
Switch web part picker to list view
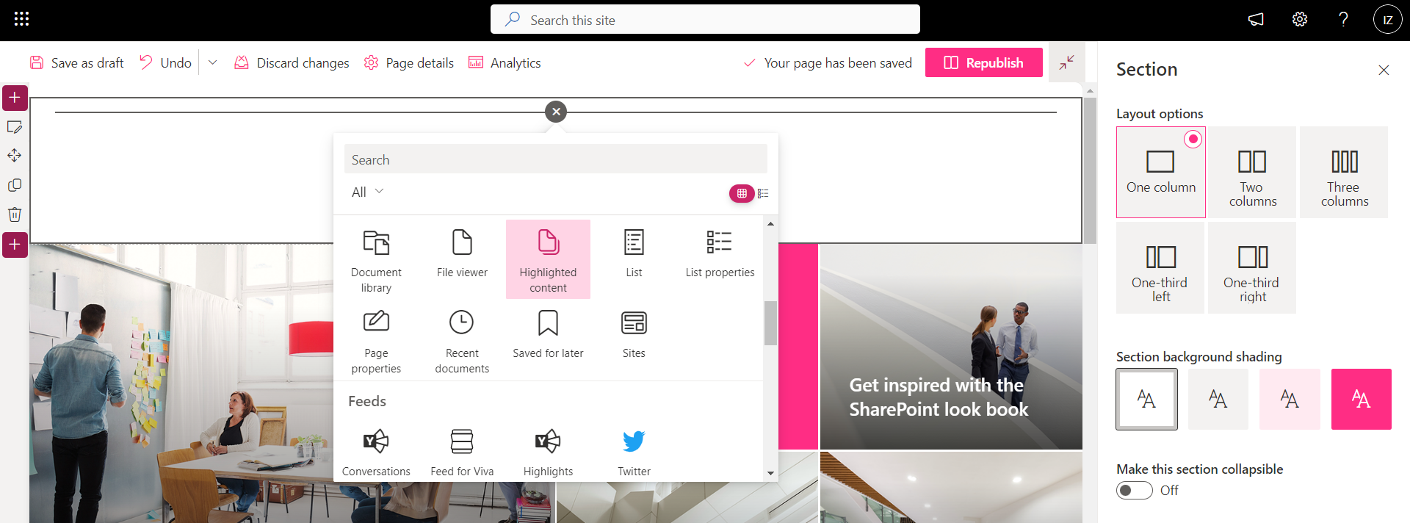tap(763, 193)
